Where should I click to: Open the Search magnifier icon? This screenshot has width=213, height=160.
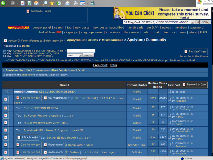[44, 3]
